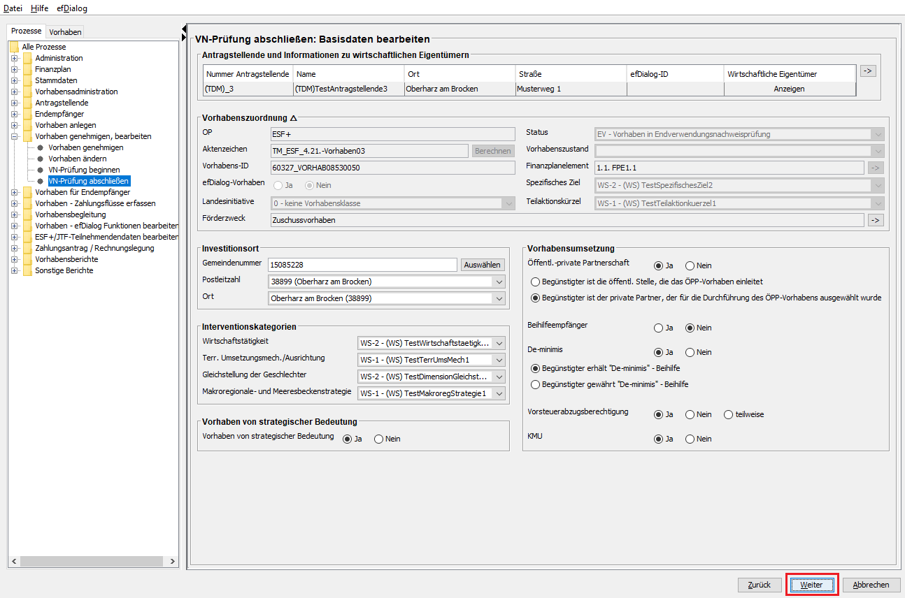
Task: Click the grayed Berechnen button
Action: coord(493,150)
